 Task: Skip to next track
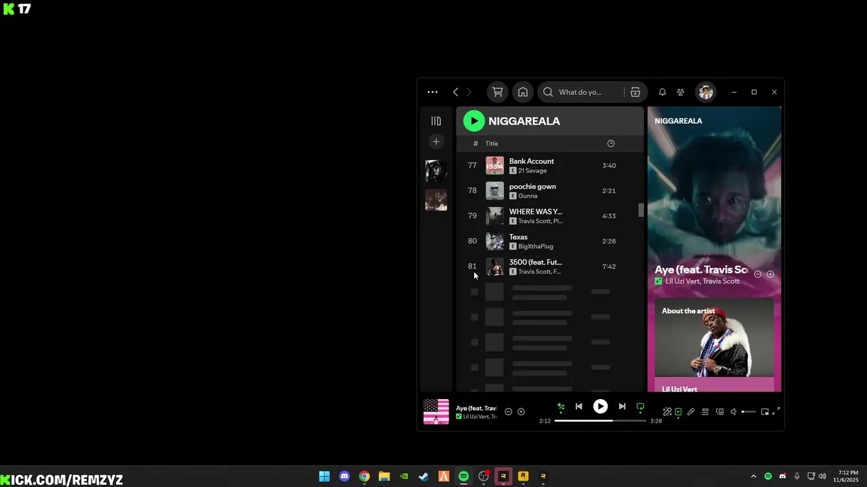coord(622,407)
